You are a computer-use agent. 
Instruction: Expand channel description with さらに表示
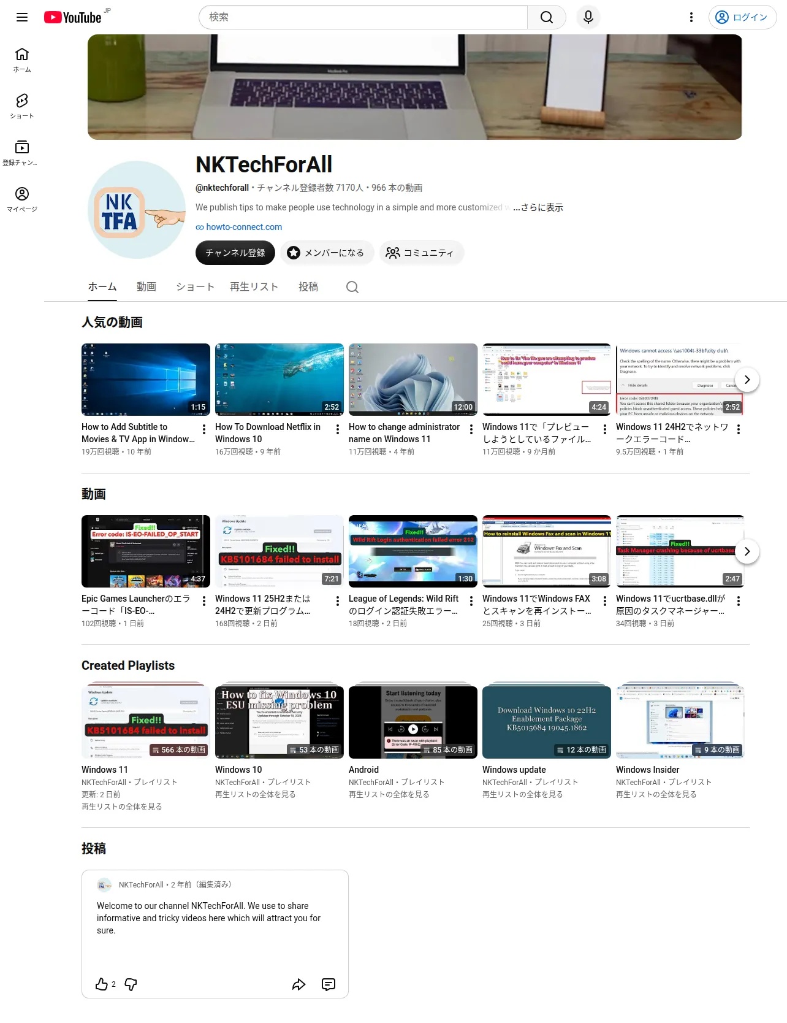tap(538, 207)
